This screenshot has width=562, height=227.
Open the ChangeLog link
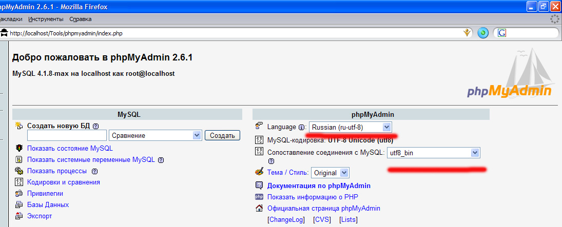[x=286, y=219]
